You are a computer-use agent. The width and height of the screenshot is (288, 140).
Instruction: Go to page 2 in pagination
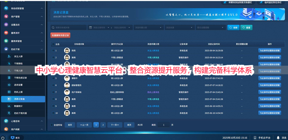[x=103, y=125]
